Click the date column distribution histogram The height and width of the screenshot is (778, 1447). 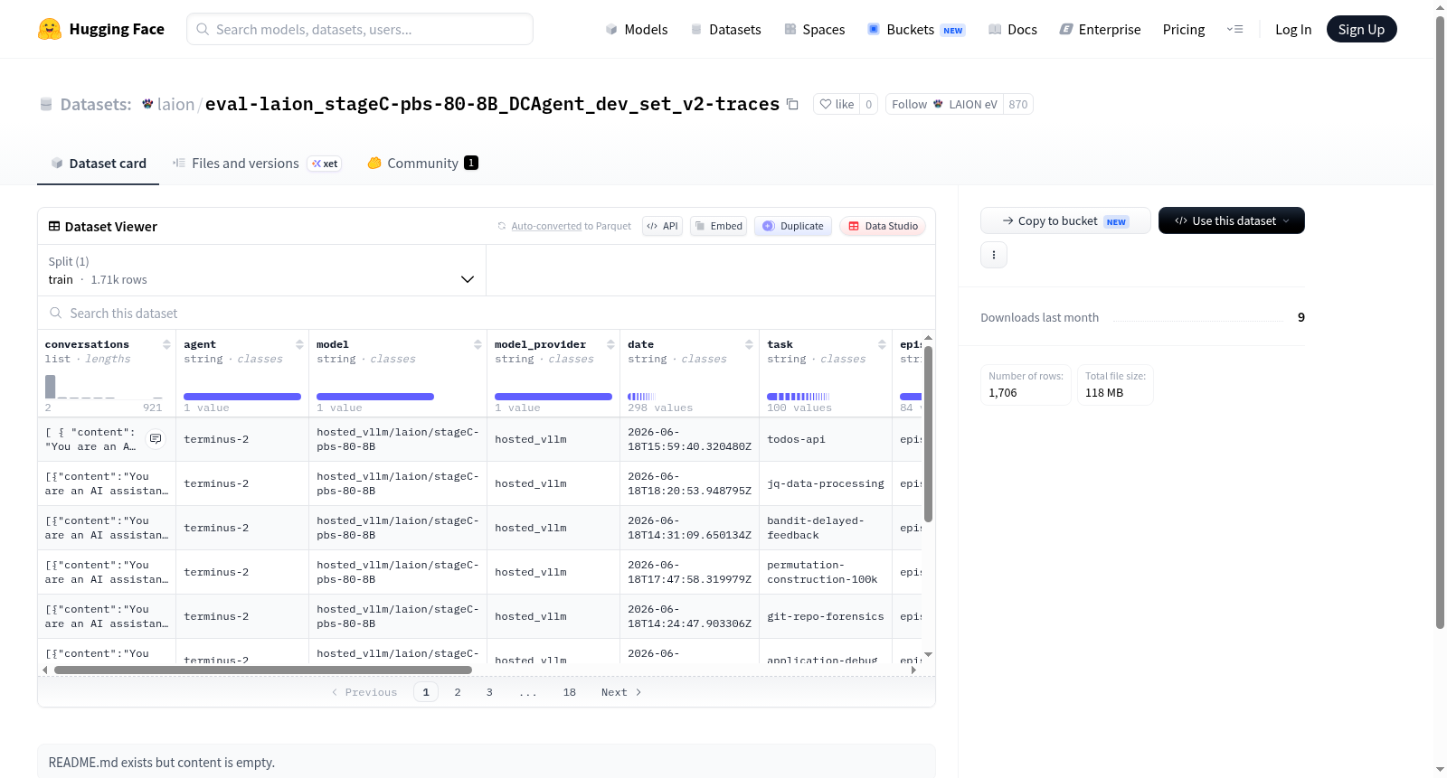coord(641,397)
